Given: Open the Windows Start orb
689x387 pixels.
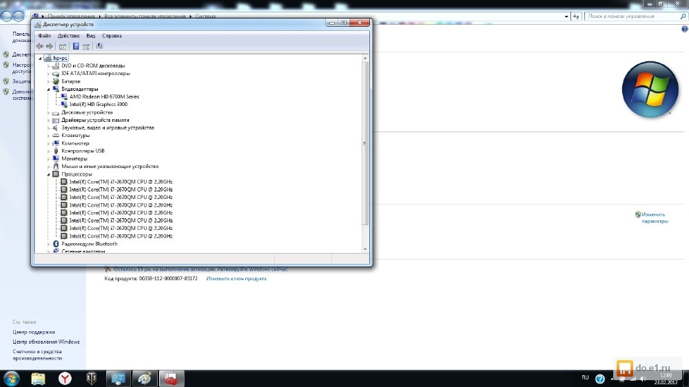Looking at the screenshot, I should [12, 378].
